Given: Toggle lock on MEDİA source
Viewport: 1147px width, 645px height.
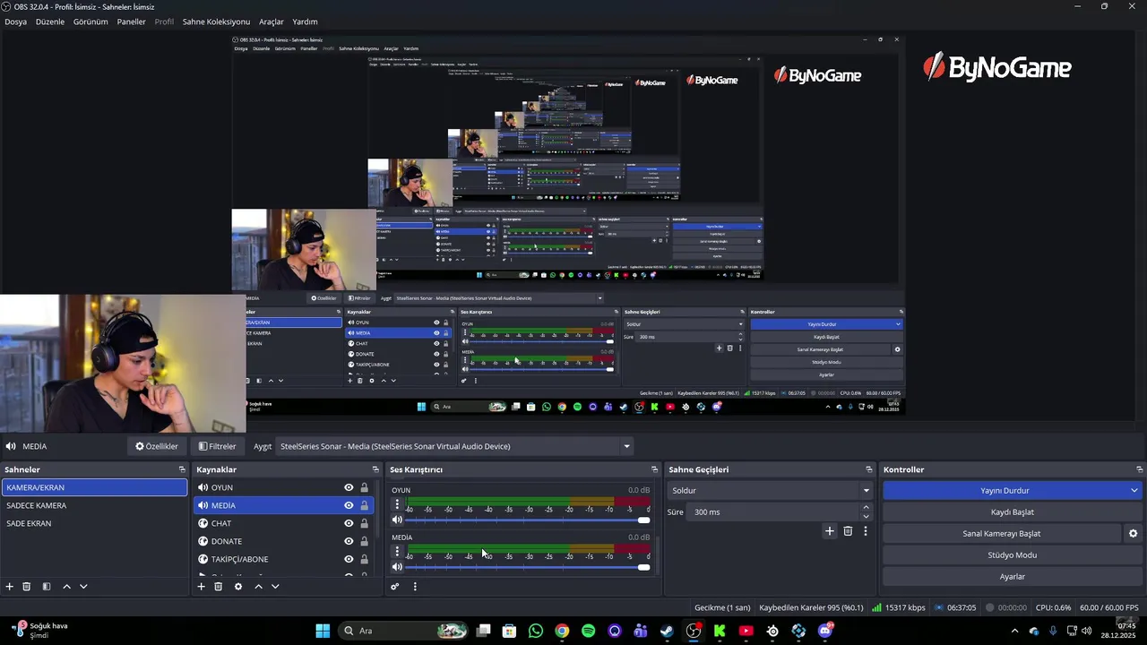Looking at the screenshot, I should tap(364, 505).
